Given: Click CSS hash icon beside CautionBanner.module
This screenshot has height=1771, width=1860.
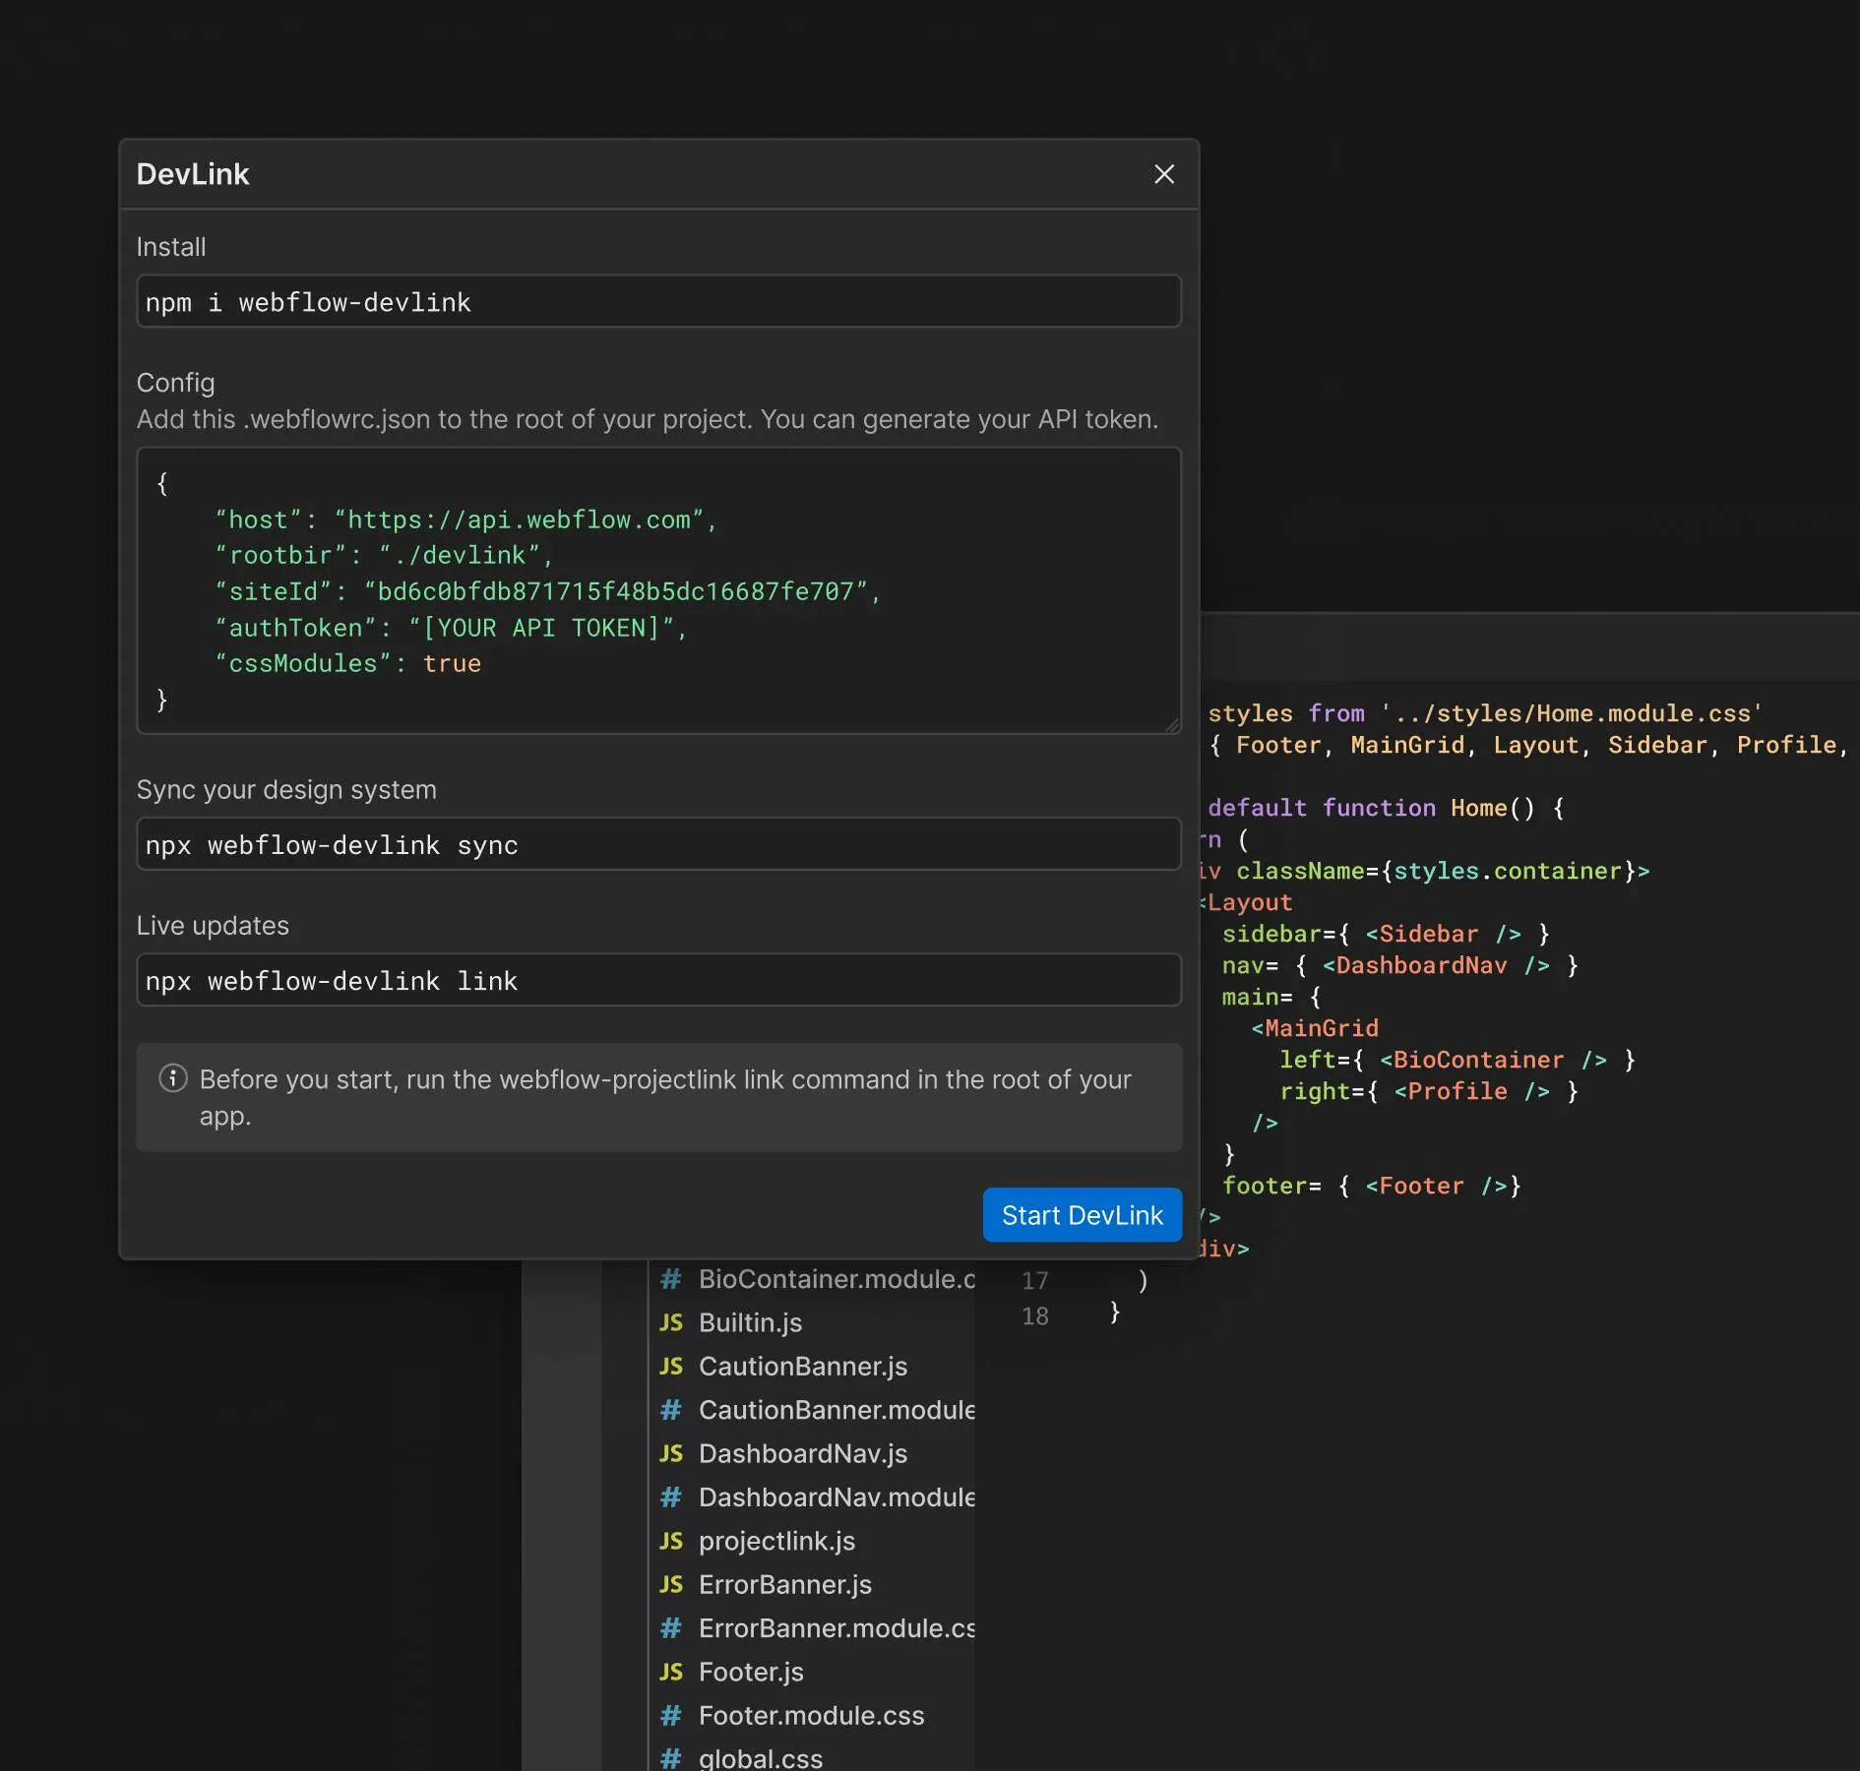Looking at the screenshot, I should [671, 1410].
